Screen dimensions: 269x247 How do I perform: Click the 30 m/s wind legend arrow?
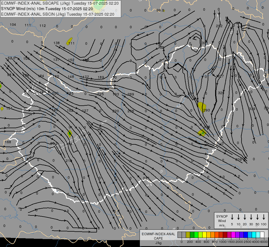click(251, 217)
